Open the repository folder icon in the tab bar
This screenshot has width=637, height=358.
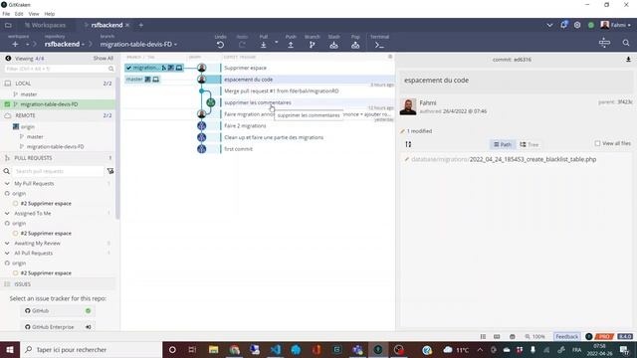8,25
